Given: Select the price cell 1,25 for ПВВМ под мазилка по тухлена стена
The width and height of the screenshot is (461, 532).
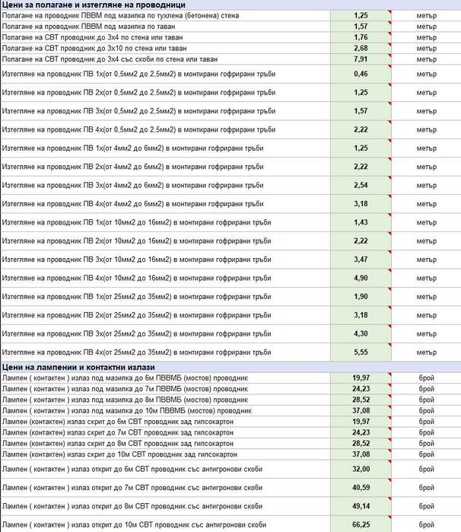Looking at the screenshot, I should (x=361, y=16).
